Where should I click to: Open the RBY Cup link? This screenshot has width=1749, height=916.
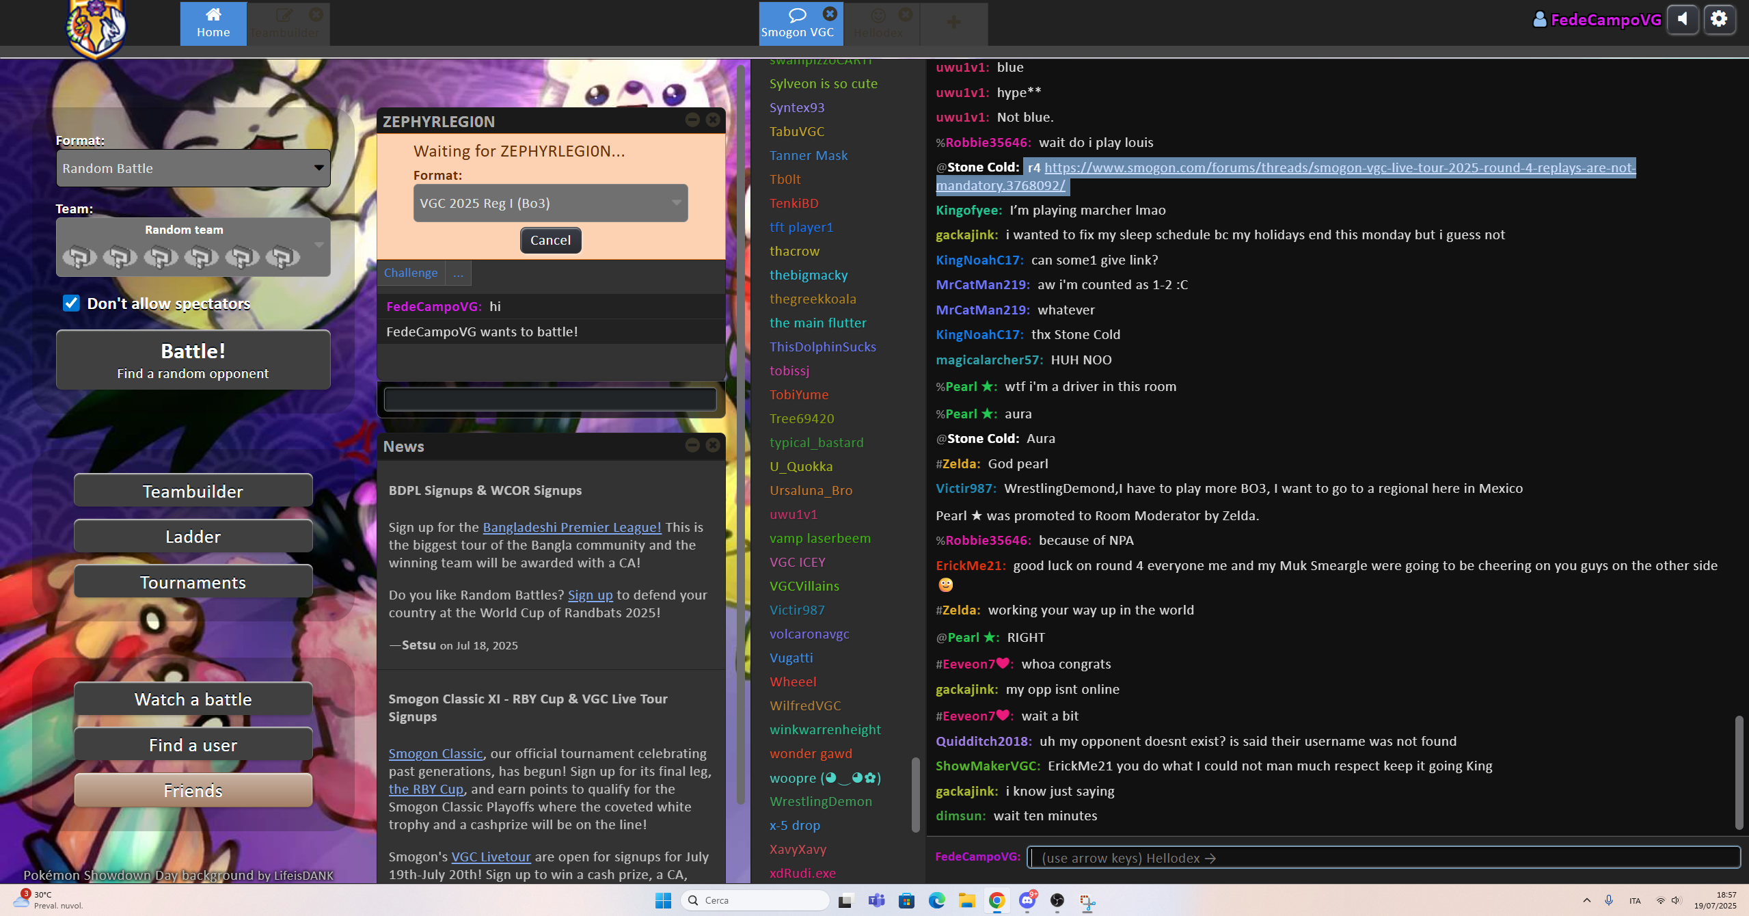click(x=426, y=789)
